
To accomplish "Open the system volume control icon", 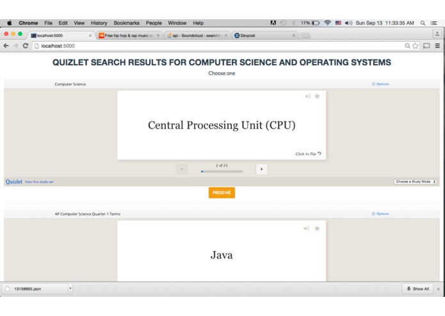I will point(348,23).
